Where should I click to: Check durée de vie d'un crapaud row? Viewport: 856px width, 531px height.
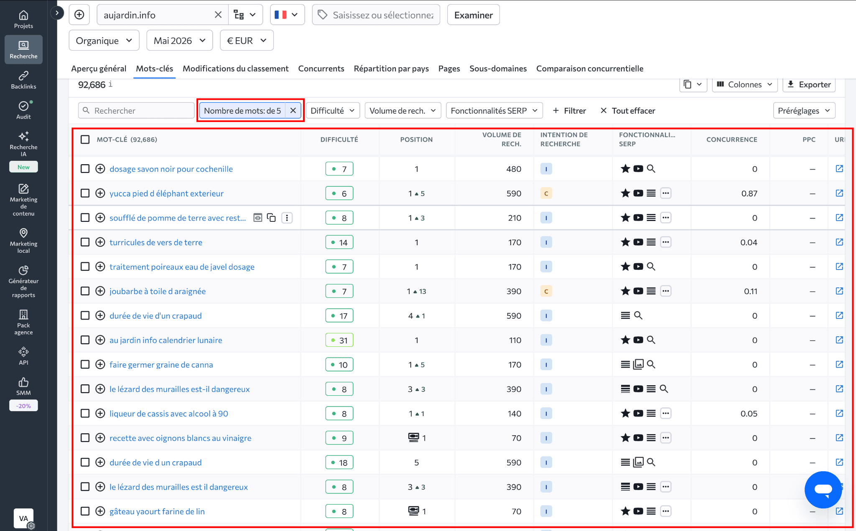coord(85,315)
